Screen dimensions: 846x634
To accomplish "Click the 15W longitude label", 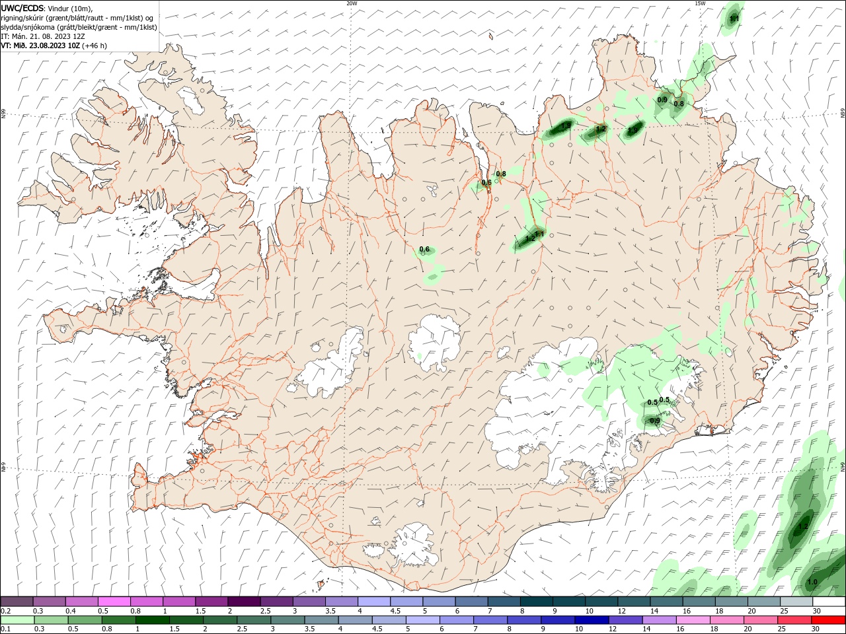I will coord(700,3).
